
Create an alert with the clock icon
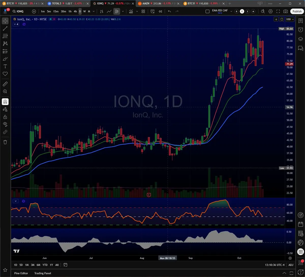pyautogui.click(x=152, y=11)
